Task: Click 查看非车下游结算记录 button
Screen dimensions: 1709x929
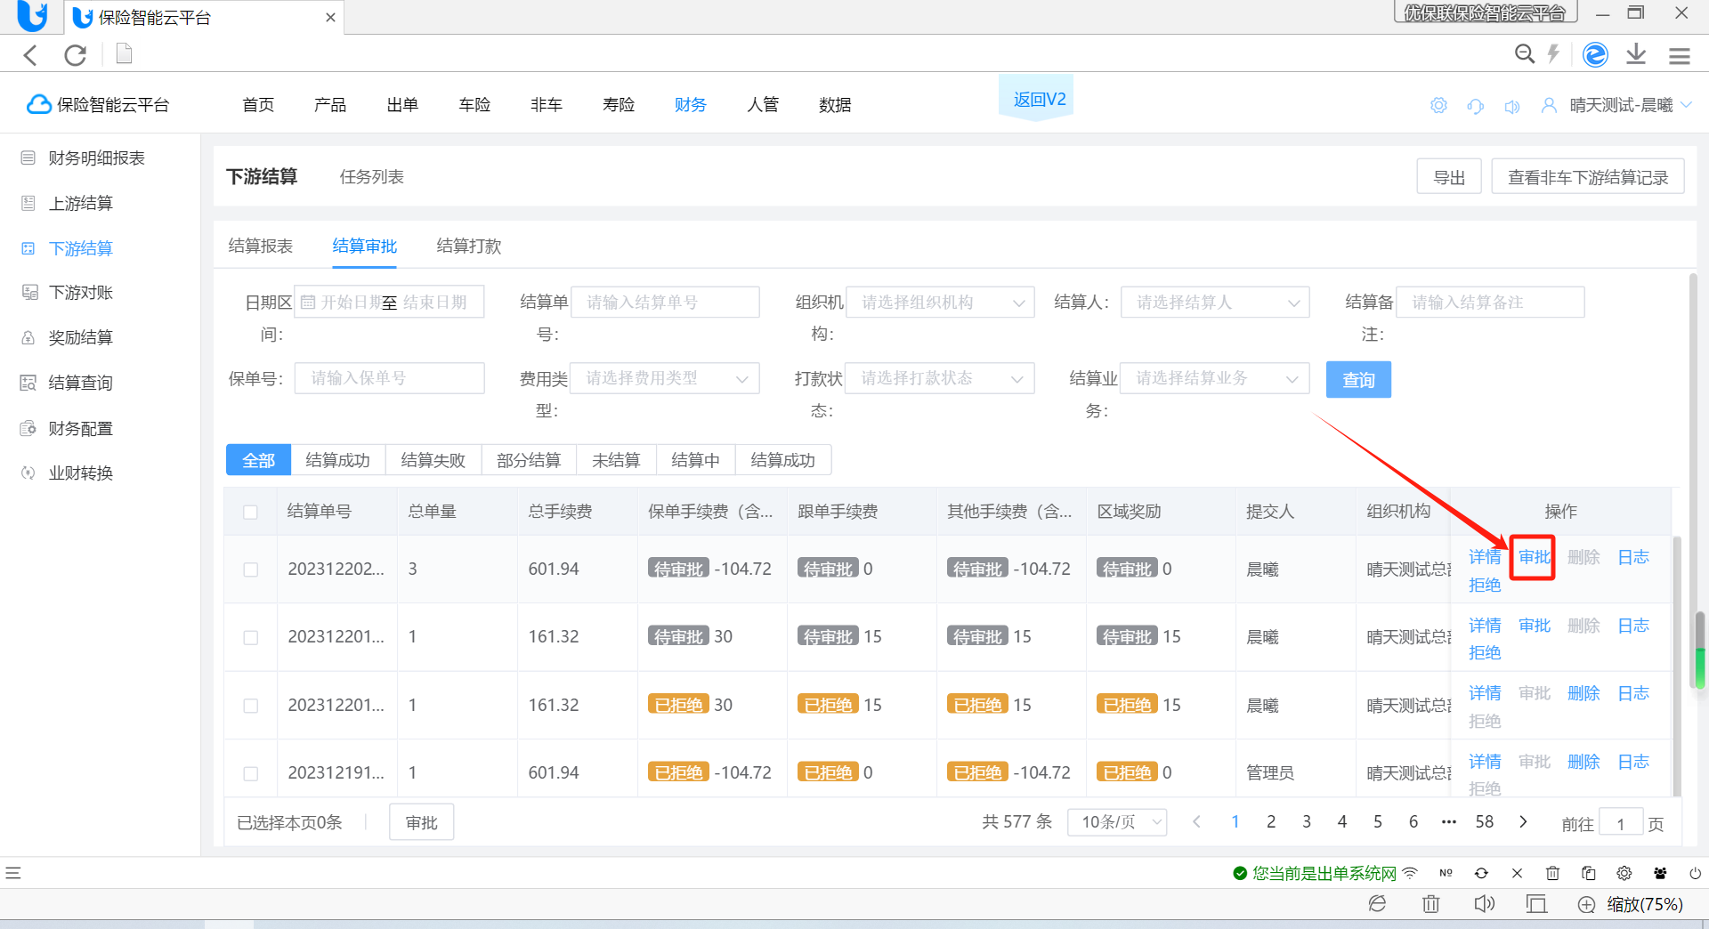Action: 1588,177
